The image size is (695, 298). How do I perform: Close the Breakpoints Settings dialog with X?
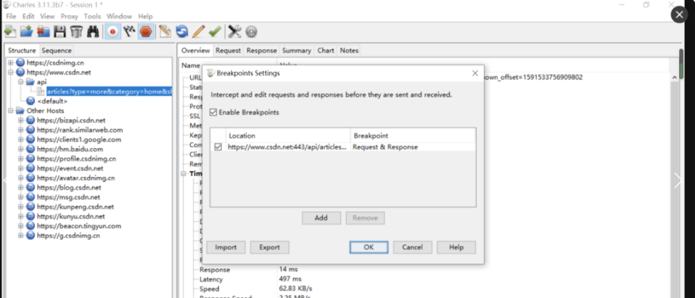(x=475, y=73)
